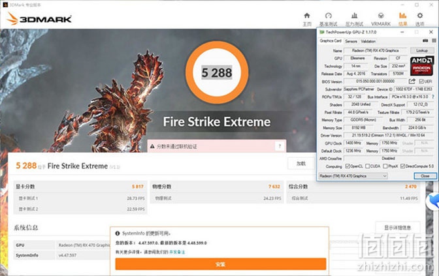The image size is (439, 276).
Task: Click the 5 288 score in the circle
Action: (217, 72)
